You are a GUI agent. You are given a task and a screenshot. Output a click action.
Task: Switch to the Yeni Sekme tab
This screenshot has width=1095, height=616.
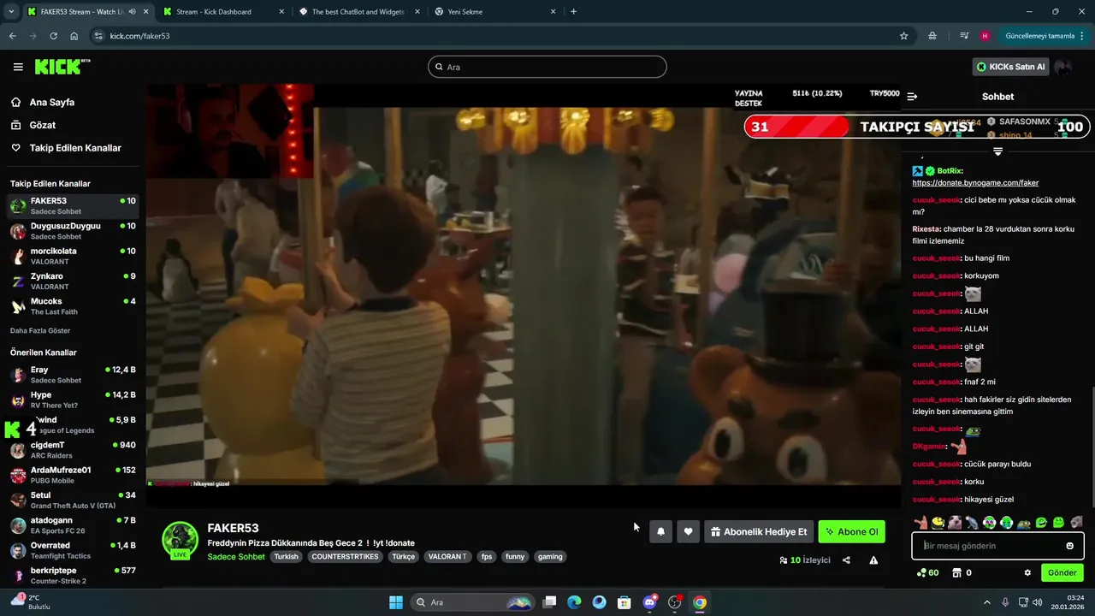pyautogui.click(x=494, y=12)
